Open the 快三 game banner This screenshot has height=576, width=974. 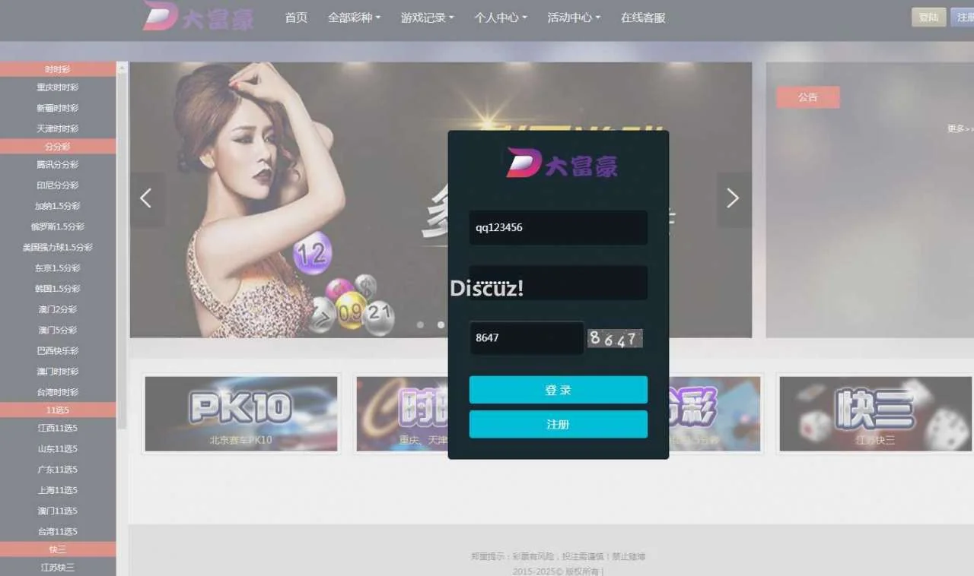pos(874,413)
